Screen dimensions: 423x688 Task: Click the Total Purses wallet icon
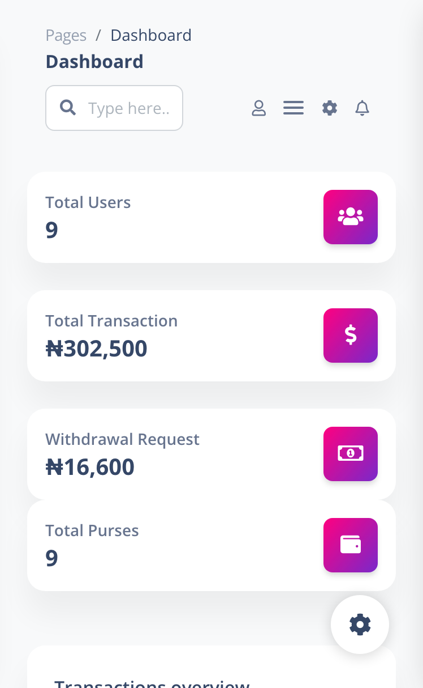(x=351, y=545)
